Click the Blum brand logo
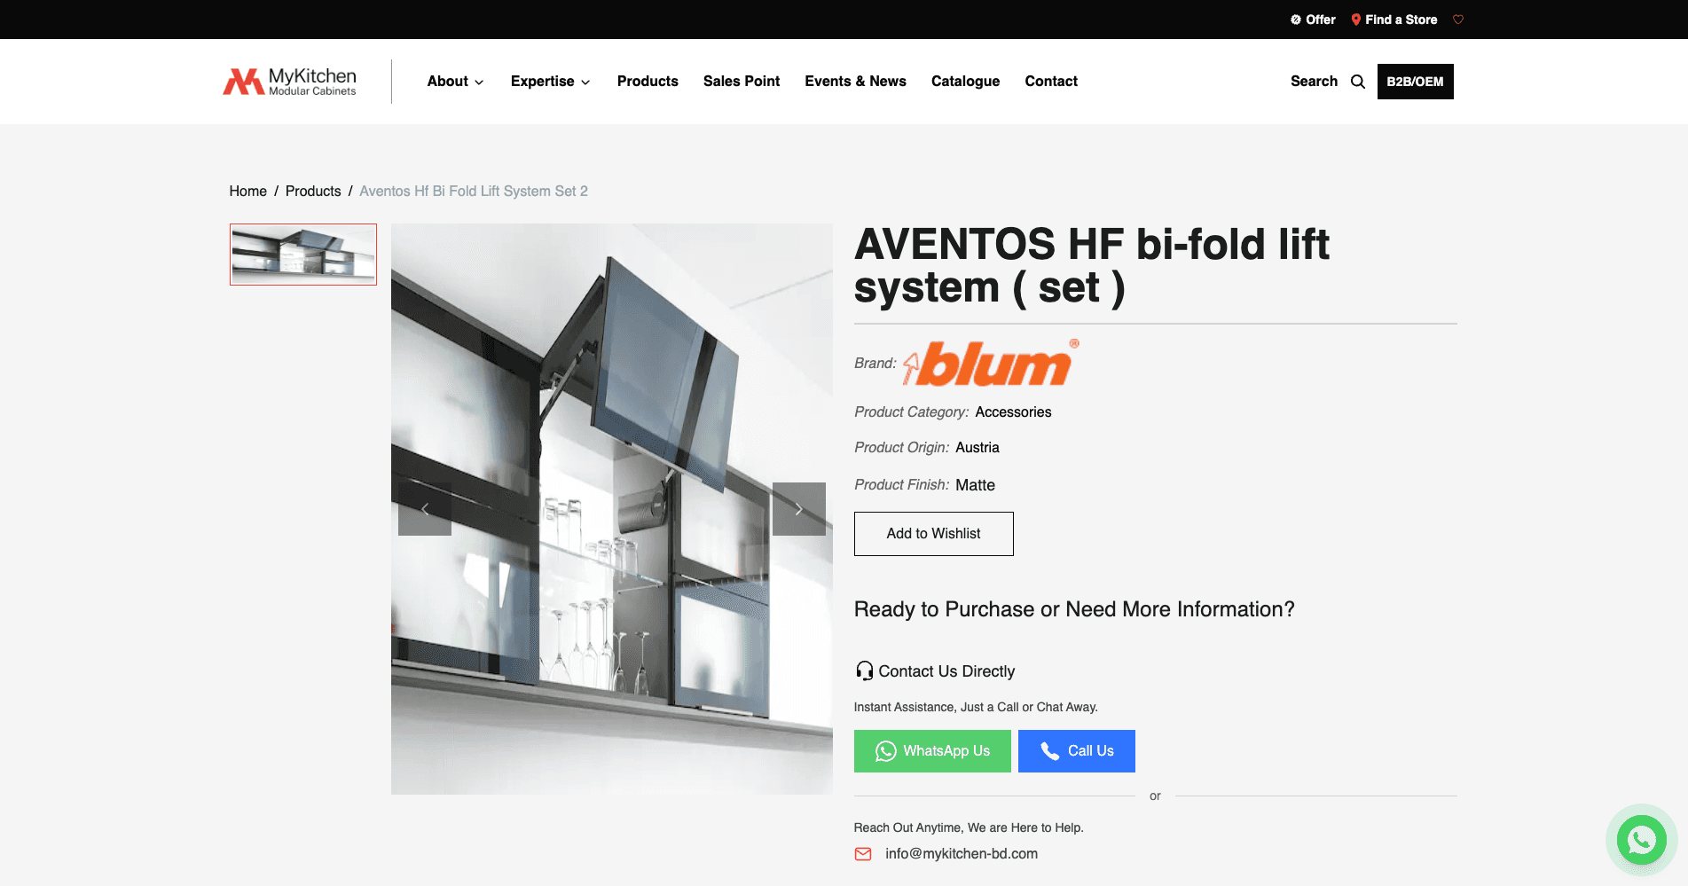Screen dimensions: 1688x886 (991, 363)
